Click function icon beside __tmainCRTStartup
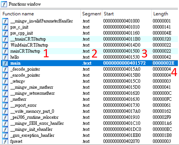The width and height of the screenshot is (179, 145). 5,39
